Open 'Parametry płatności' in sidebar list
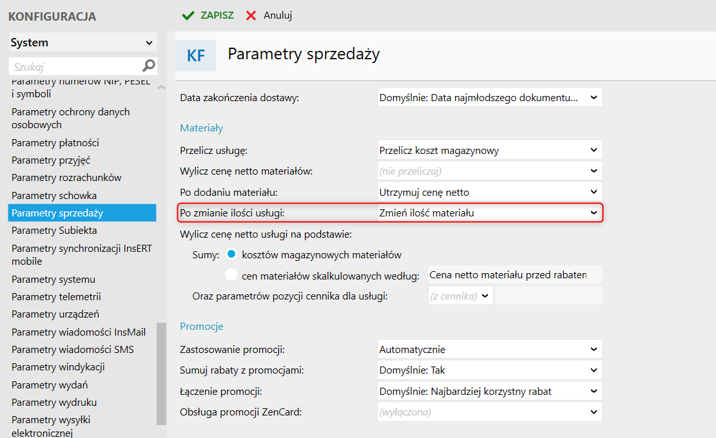Screen dimensions: 716x438 [55, 143]
